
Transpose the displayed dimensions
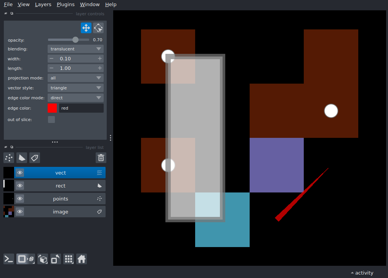click(x=55, y=259)
